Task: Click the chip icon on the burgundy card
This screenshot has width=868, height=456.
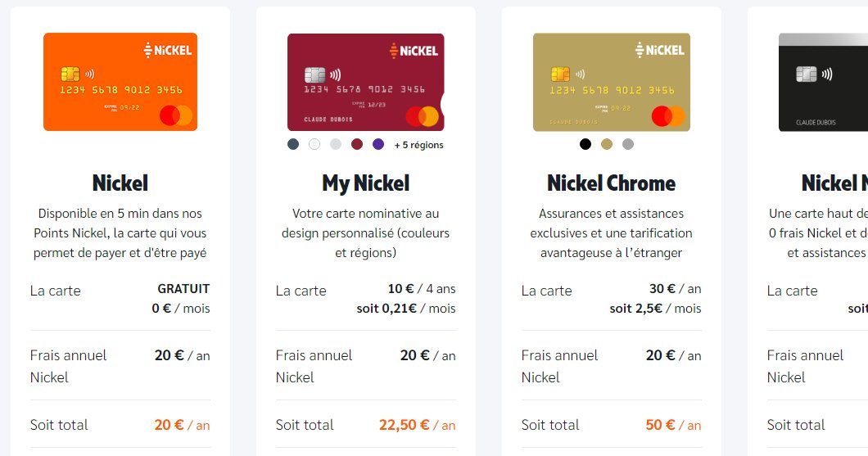Action: pos(312,74)
